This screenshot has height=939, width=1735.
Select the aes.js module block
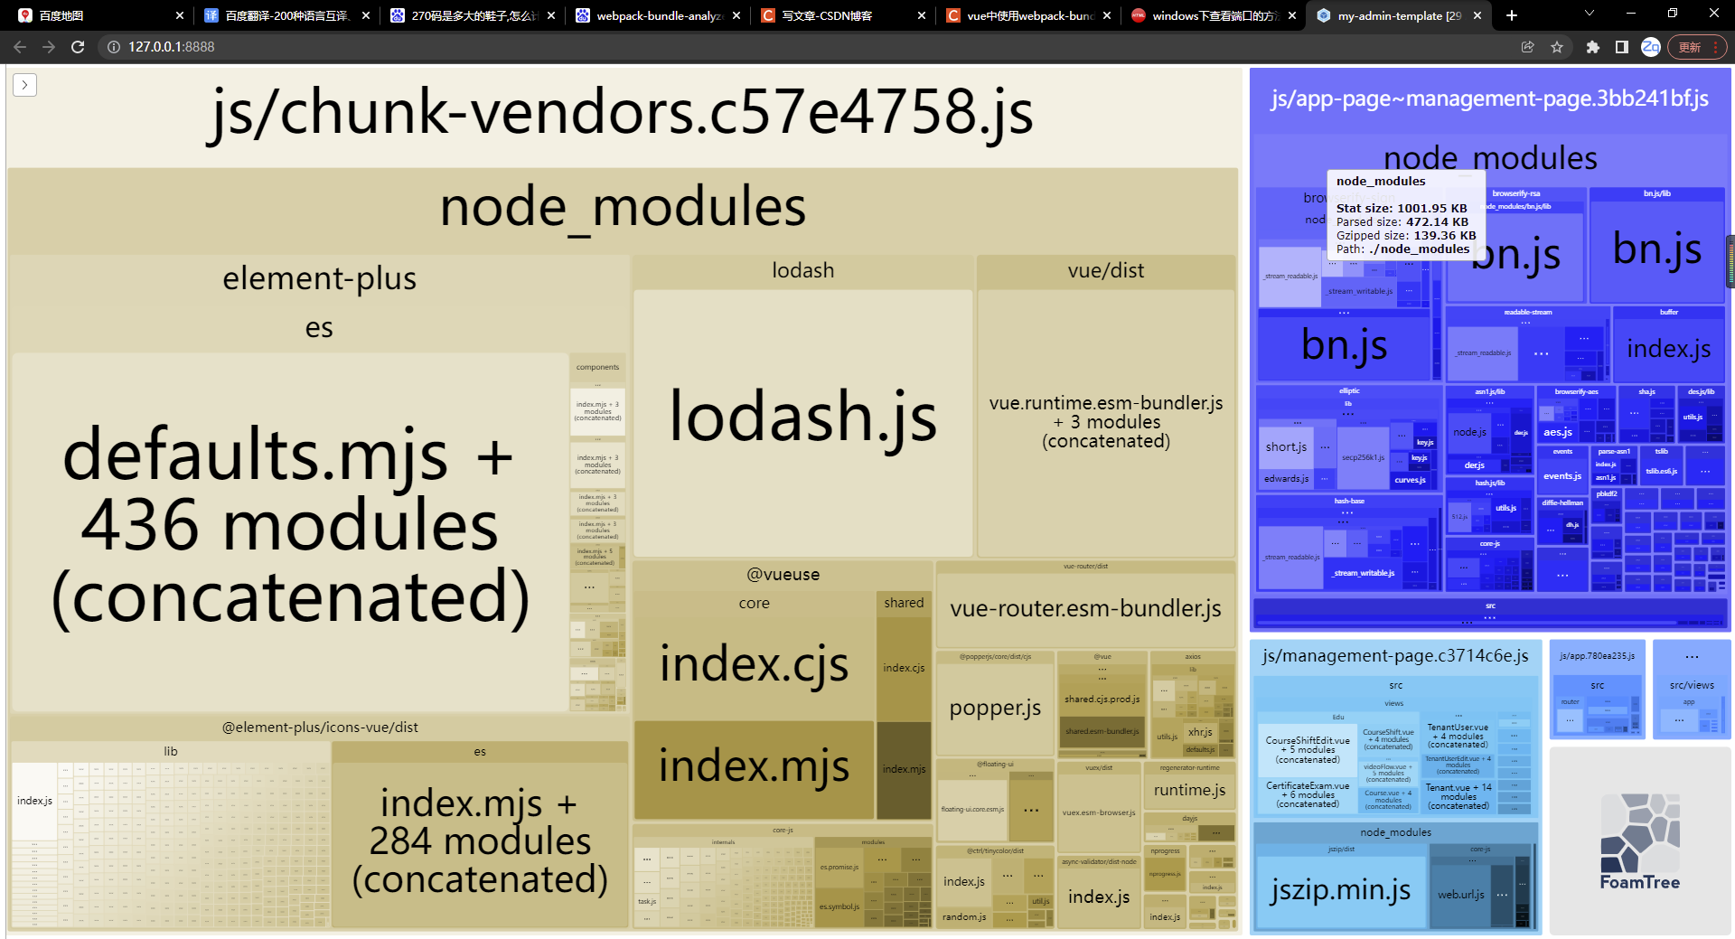pos(1558,432)
